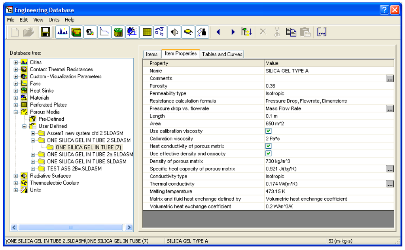This screenshot has width=405, height=250.
Task: Select the Fans category toolbar icon
Action: 104,32
